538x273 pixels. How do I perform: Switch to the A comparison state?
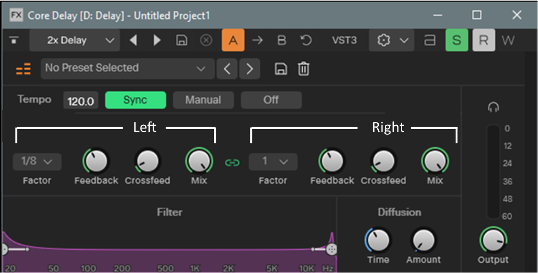click(233, 41)
